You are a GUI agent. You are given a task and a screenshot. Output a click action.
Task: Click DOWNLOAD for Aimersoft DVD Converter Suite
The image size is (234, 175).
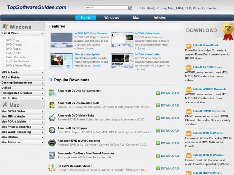coord(167,105)
